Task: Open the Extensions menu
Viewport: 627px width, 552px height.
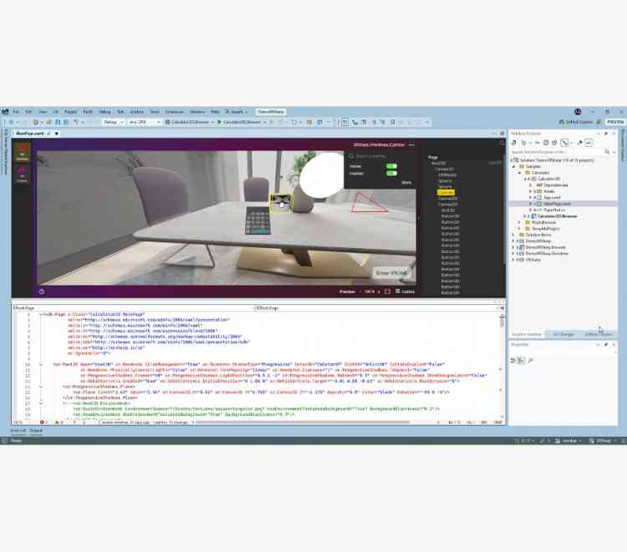Action: tap(175, 112)
